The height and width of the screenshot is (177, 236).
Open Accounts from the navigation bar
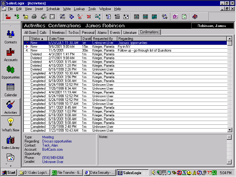point(10,55)
